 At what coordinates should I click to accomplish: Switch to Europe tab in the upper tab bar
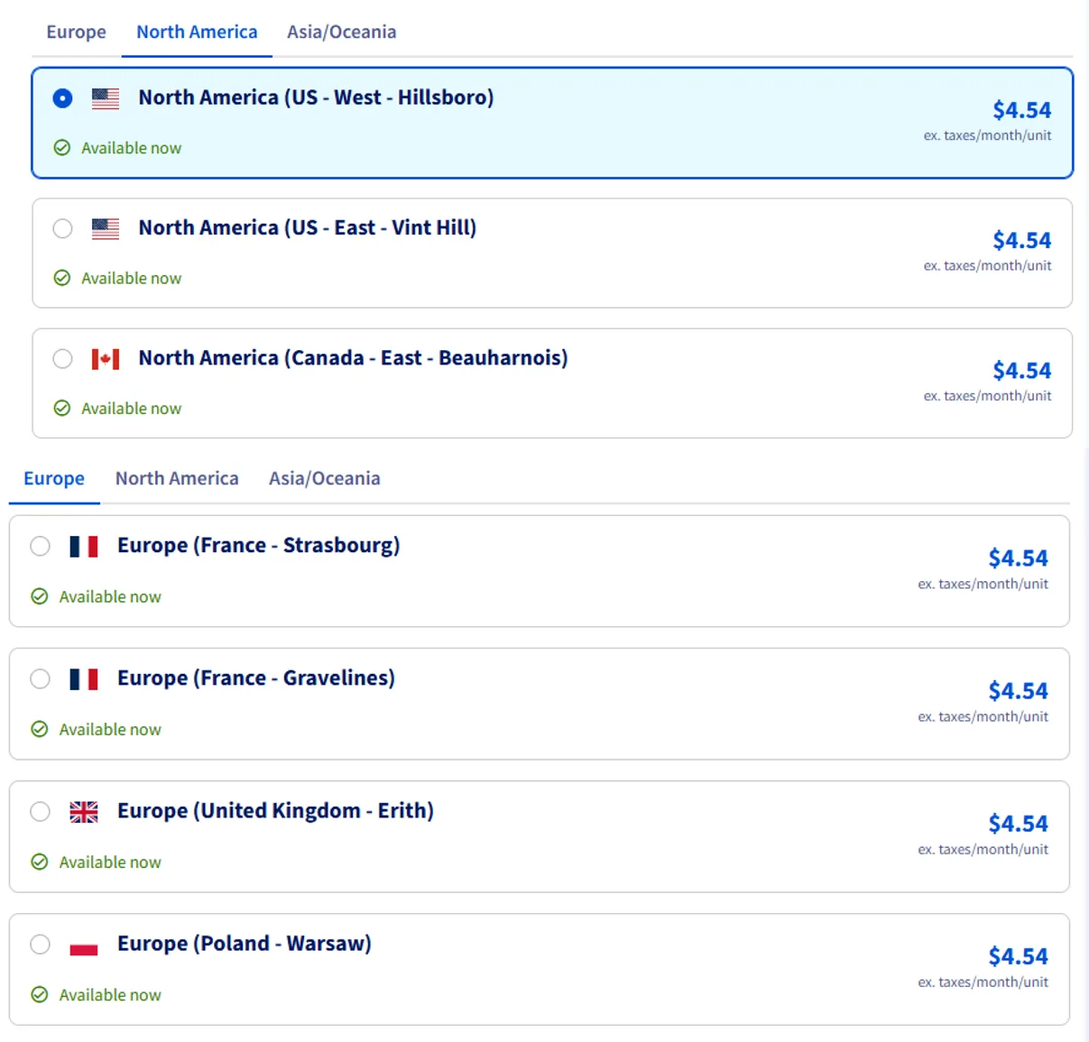[77, 32]
